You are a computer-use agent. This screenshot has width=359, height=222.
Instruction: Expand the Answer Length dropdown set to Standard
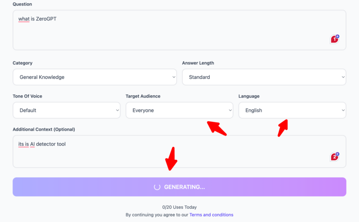coord(264,77)
